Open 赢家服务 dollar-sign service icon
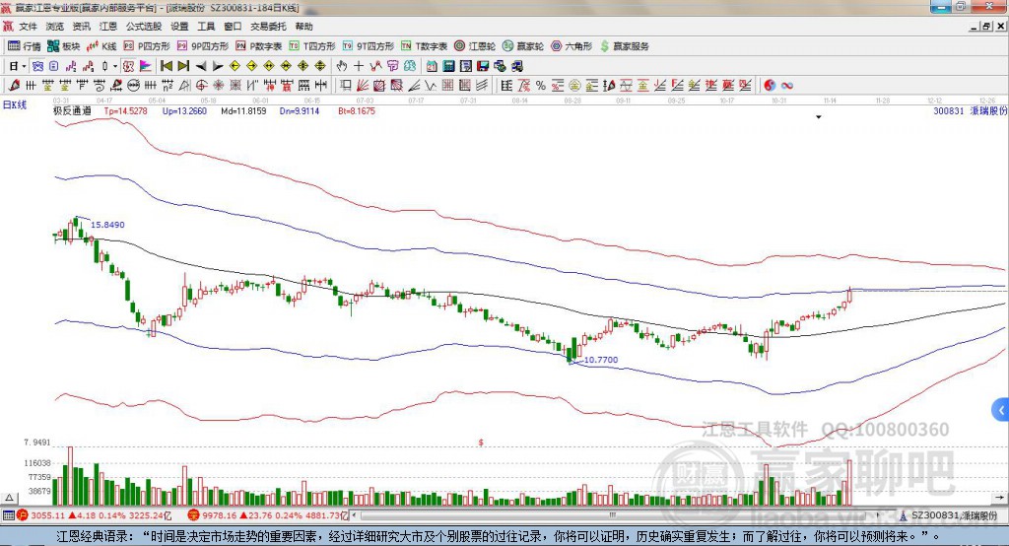1009x546 pixels. coord(624,46)
